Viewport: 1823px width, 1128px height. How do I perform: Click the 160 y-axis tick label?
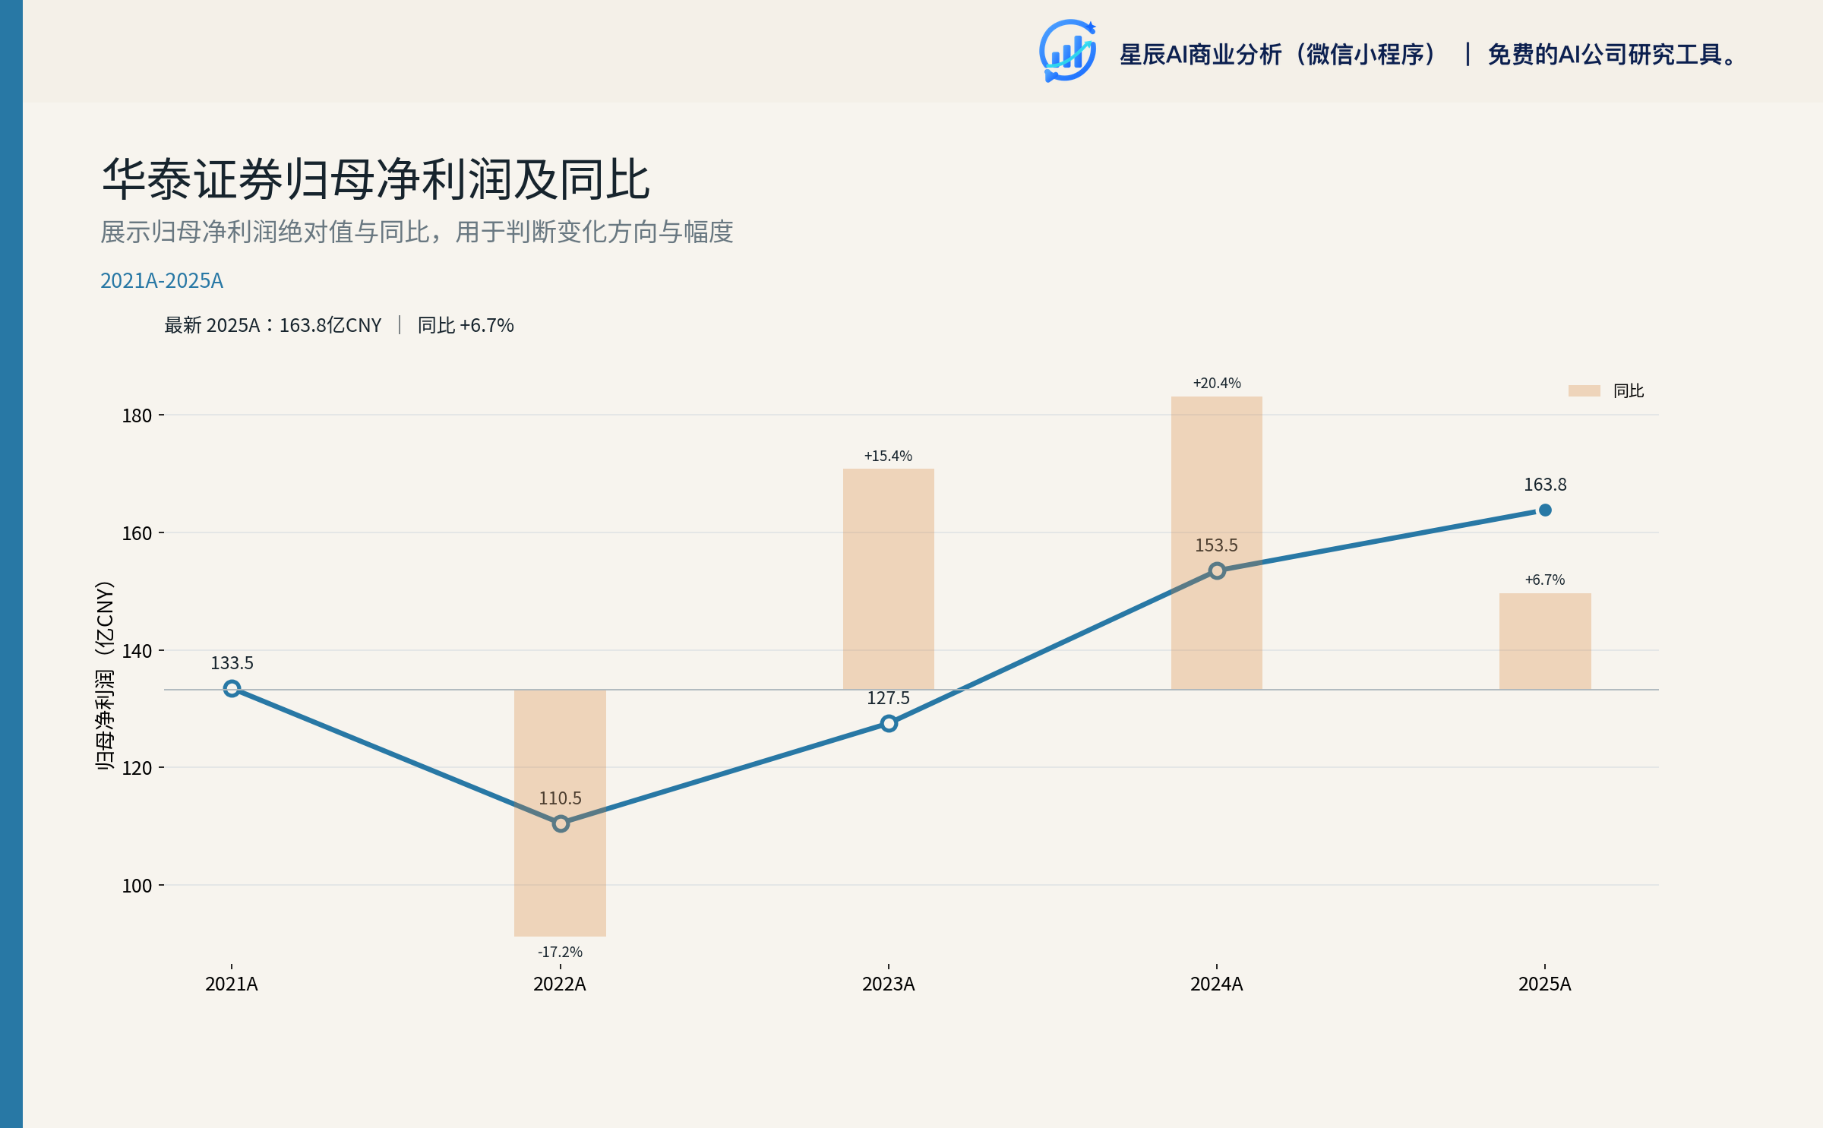click(137, 533)
